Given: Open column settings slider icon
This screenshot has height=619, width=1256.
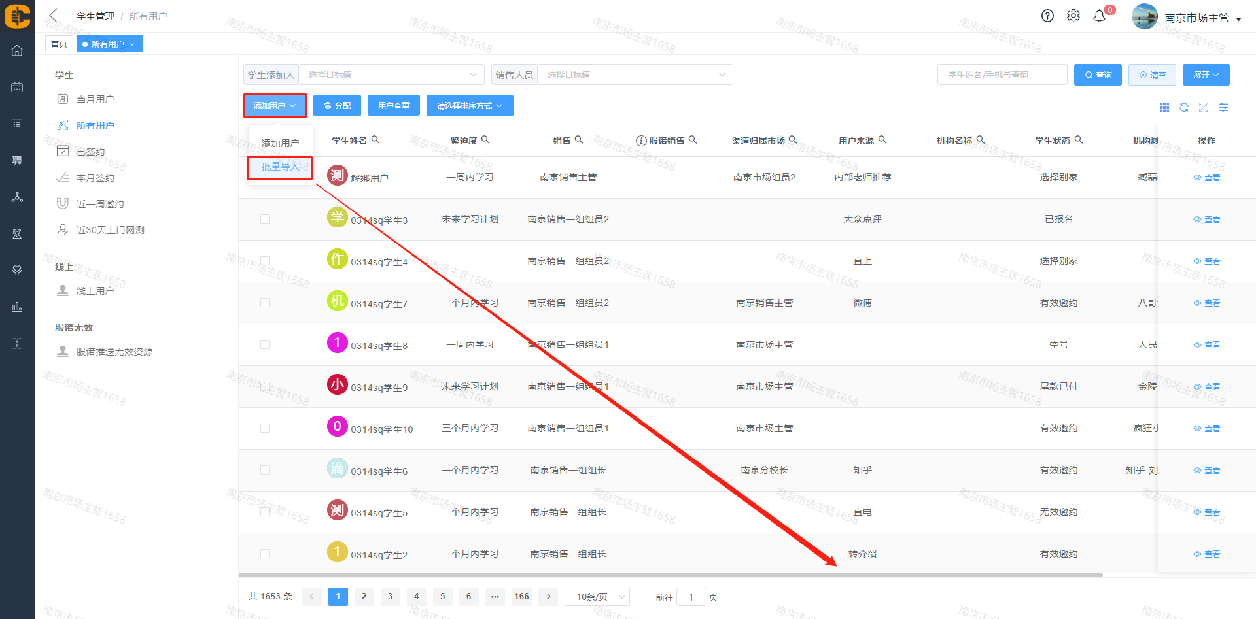Looking at the screenshot, I should coord(1223,107).
